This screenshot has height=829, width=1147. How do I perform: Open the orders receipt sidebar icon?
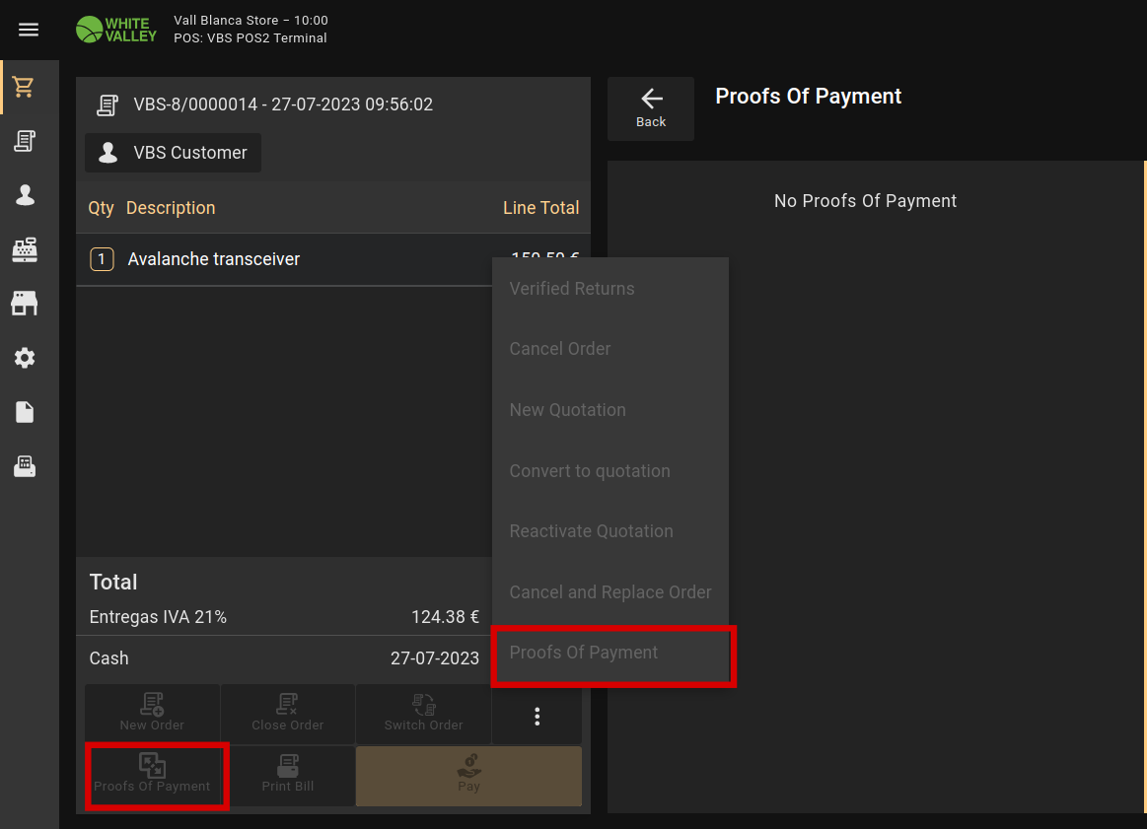coord(25,141)
